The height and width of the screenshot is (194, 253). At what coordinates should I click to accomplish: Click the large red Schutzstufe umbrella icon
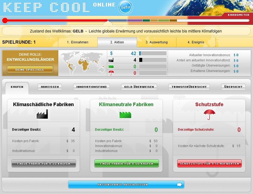tap(209, 115)
